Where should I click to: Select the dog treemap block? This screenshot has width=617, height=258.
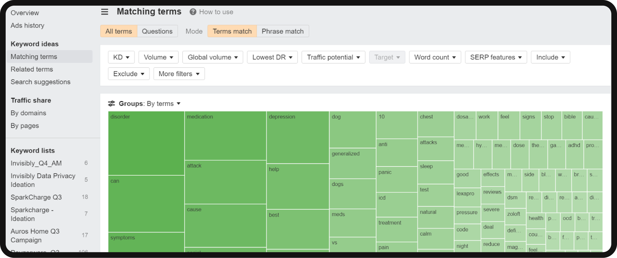(353, 129)
